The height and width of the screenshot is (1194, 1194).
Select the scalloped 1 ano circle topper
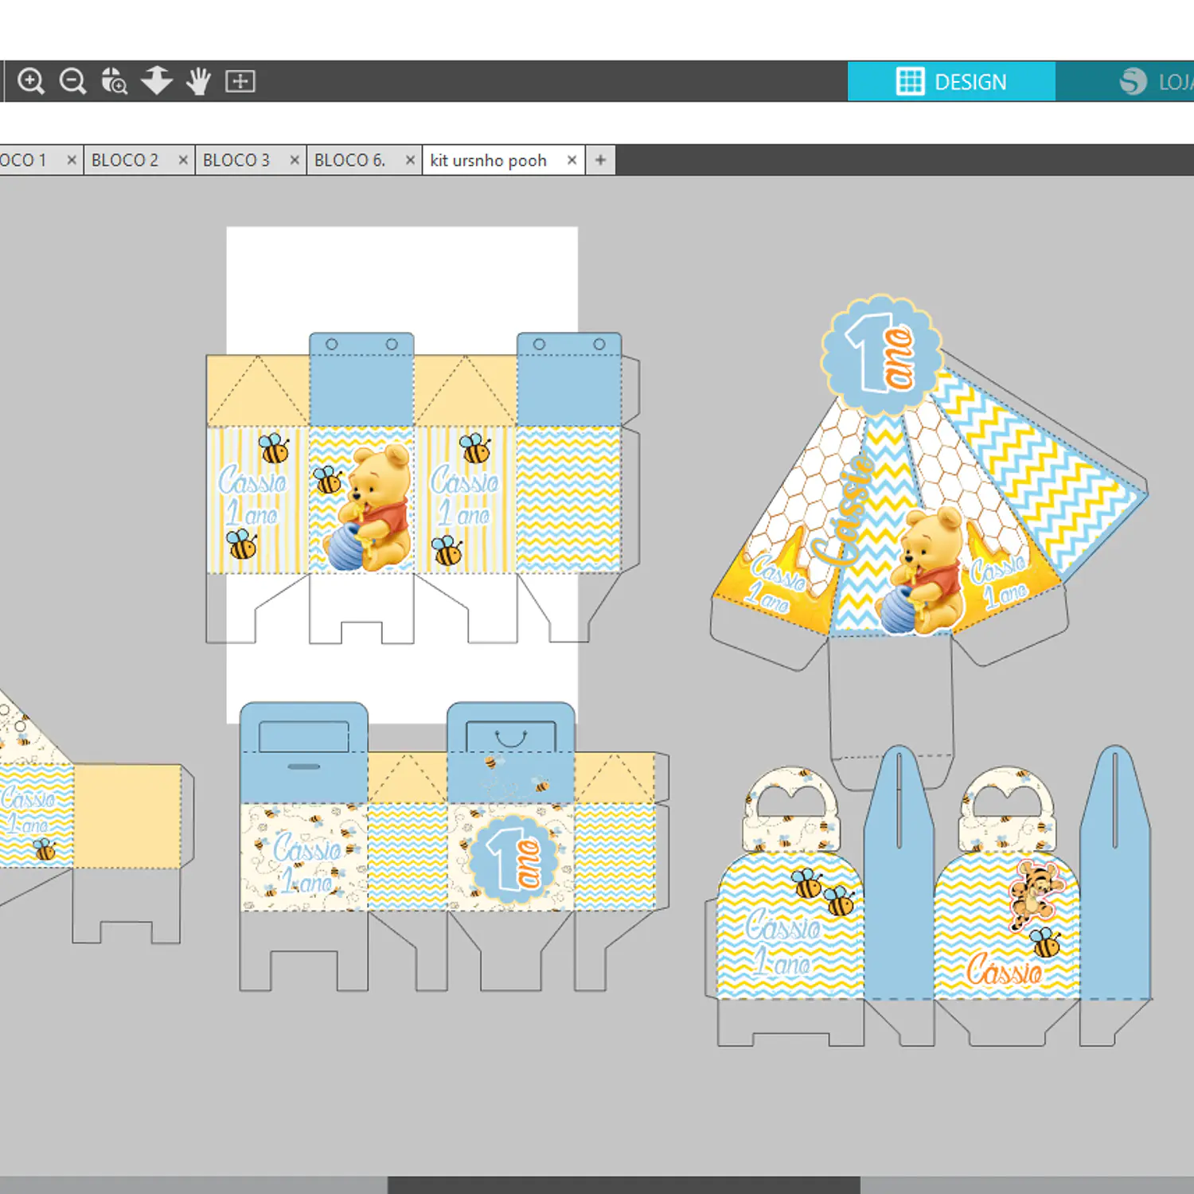pos(882,355)
